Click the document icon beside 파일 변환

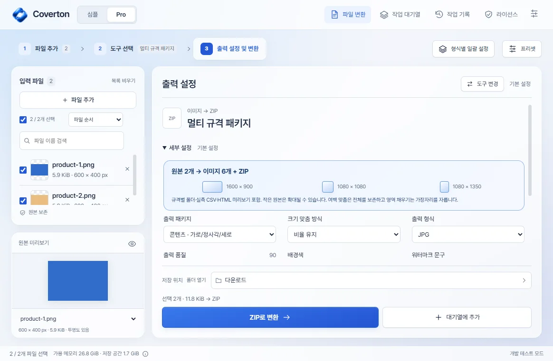tap(334, 14)
